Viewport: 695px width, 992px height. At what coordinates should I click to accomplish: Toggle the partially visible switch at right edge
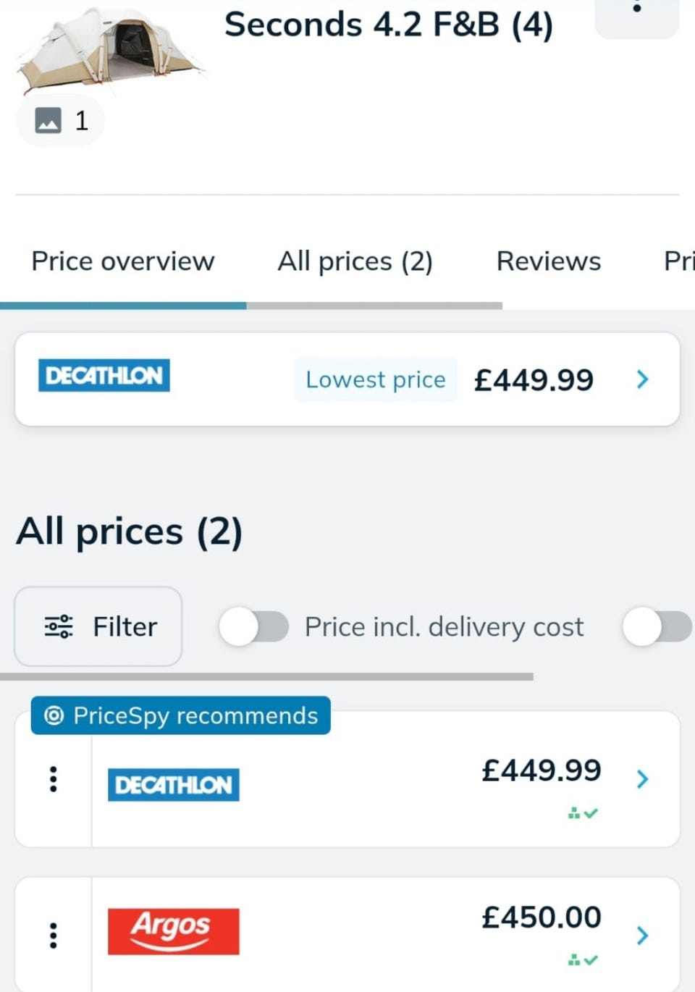[657, 626]
